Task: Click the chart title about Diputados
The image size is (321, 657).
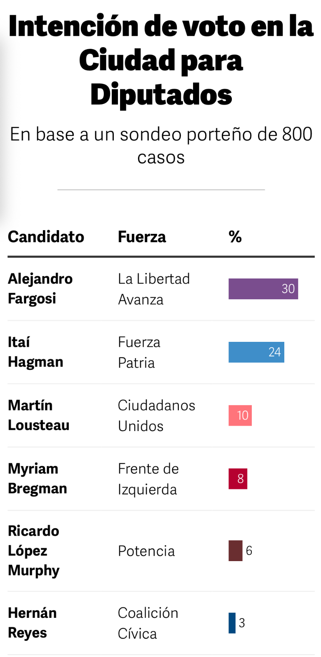Action: (x=161, y=60)
